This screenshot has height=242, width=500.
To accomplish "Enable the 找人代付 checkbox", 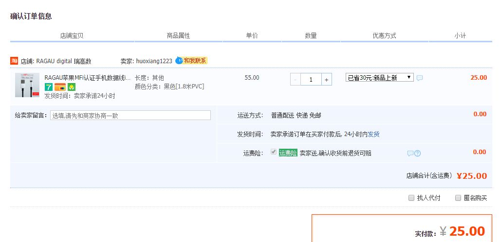I will pos(411,198).
